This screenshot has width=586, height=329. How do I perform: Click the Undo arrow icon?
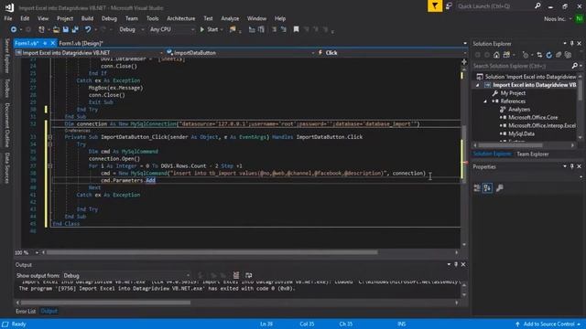pos(88,29)
